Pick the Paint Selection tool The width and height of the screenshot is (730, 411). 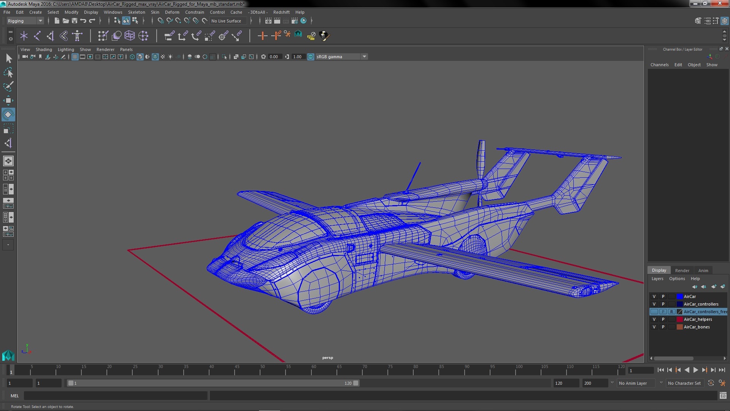tap(8, 86)
